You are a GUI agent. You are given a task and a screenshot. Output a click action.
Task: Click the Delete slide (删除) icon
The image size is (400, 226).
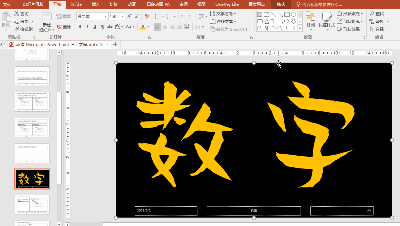(x=59, y=27)
